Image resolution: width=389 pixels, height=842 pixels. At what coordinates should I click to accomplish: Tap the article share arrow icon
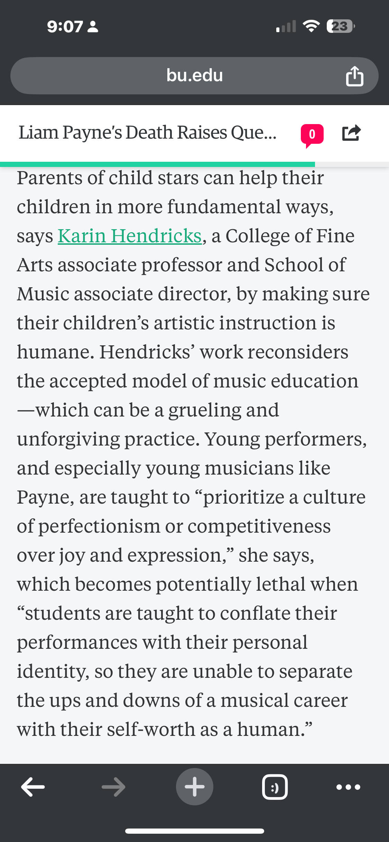pos(351,133)
